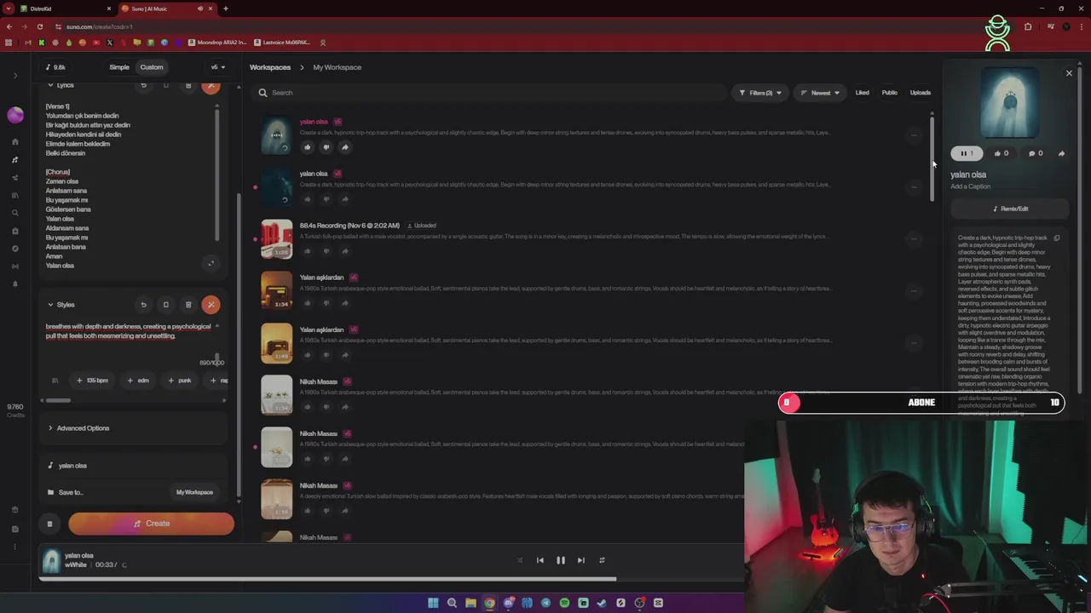
Task: Like the song in the detail panel
Action: 1002,153
